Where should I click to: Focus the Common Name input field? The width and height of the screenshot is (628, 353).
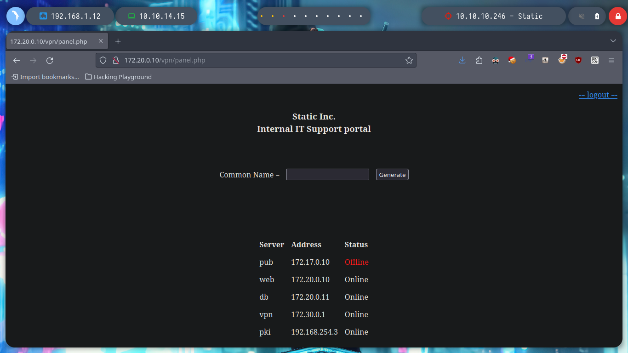pyautogui.click(x=328, y=175)
